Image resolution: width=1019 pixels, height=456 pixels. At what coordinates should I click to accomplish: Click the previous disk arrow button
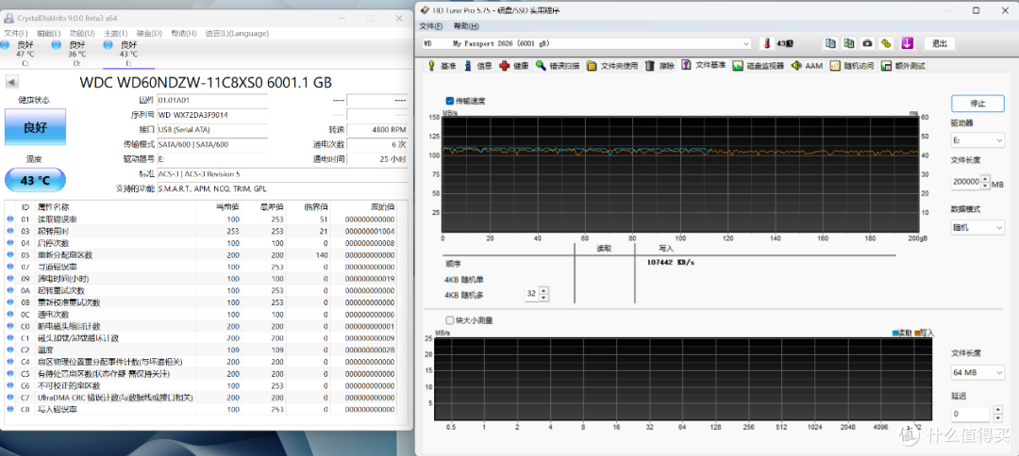coord(12,82)
